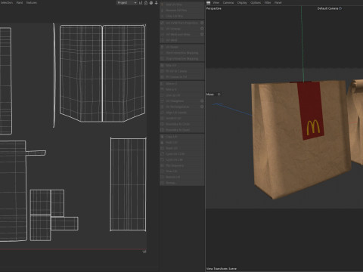Open settings gear for UV Rectangularize
The width and height of the screenshot is (363, 272).
click(x=202, y=107)
